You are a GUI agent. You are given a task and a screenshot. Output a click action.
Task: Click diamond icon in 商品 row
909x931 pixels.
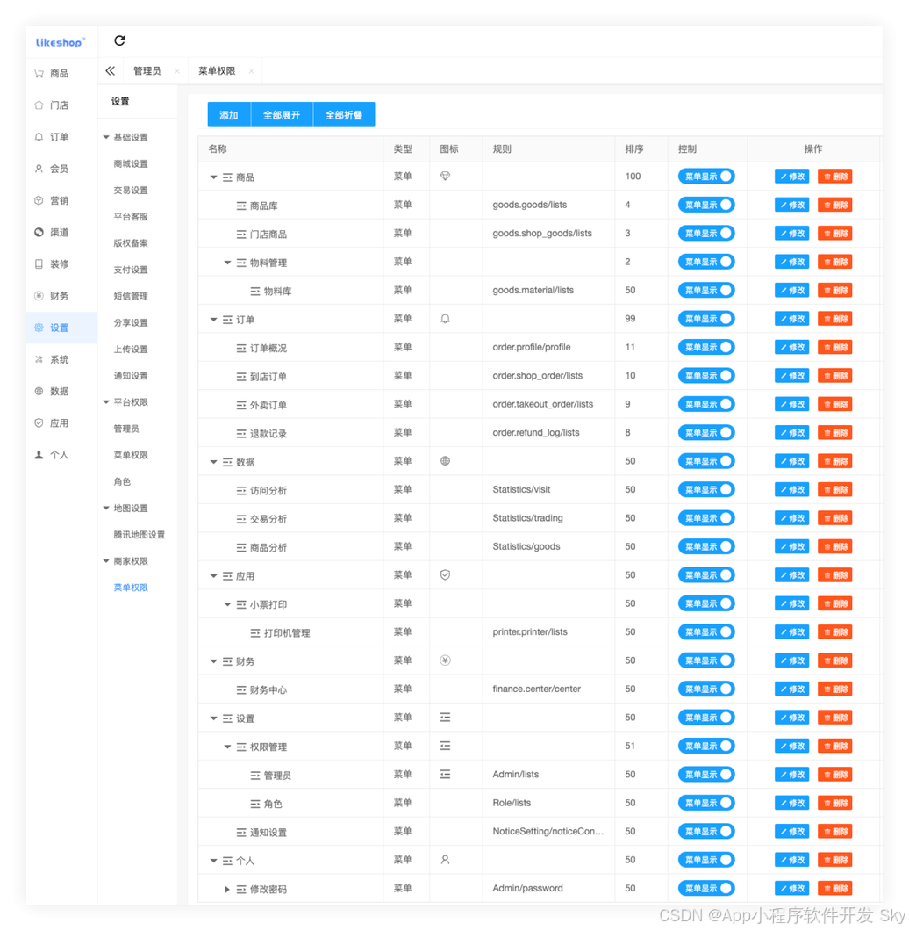point(445,176)
